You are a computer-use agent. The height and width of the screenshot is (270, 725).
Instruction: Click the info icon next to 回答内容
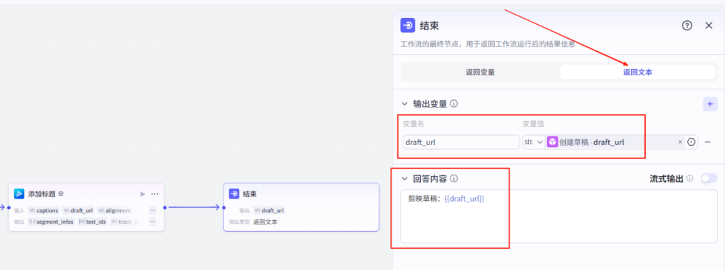(x=454, y=179)
